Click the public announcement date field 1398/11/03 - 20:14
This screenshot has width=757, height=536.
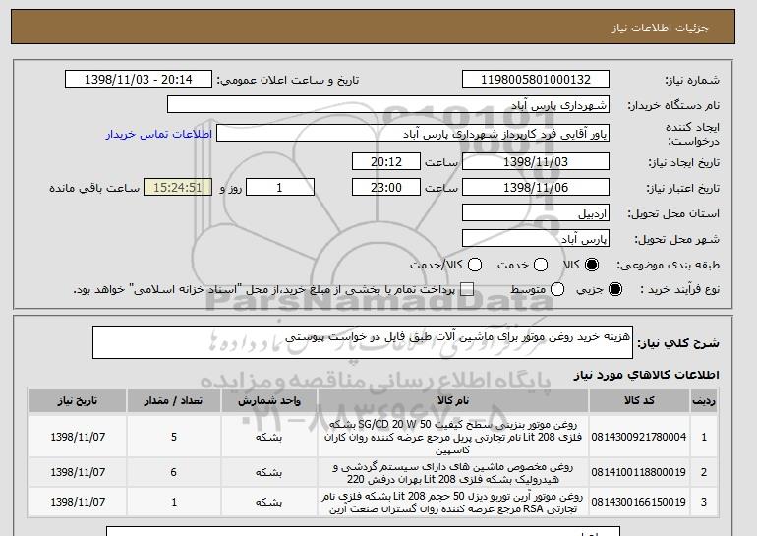(139, 80)
